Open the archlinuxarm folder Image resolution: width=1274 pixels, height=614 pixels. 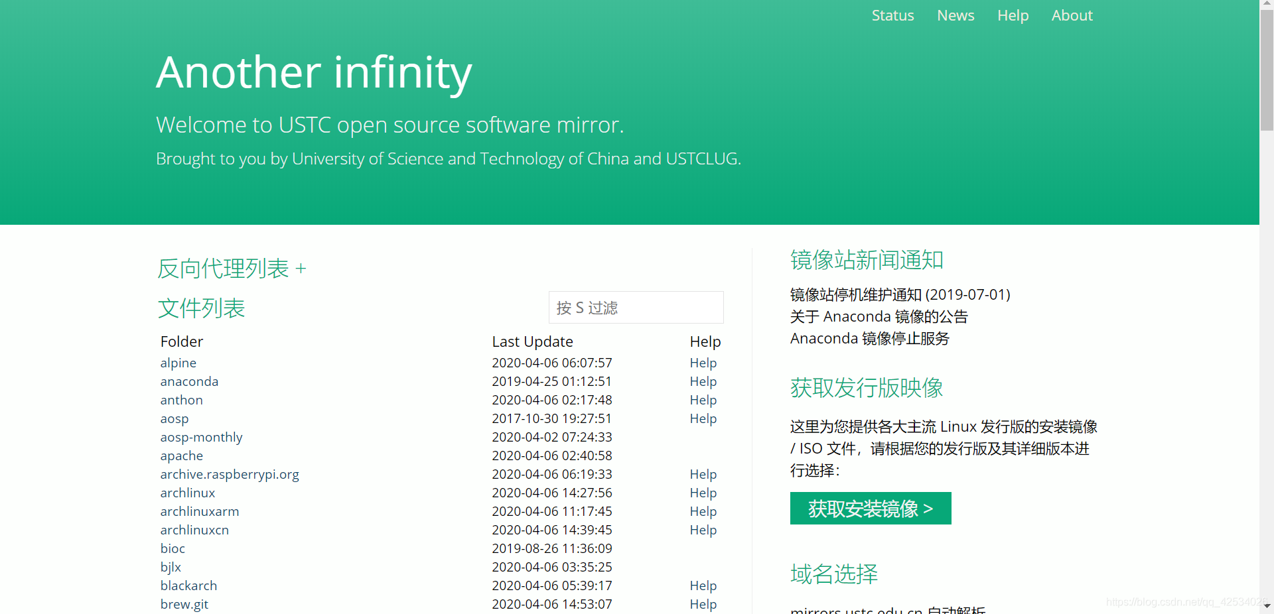[x=199, y=511]
